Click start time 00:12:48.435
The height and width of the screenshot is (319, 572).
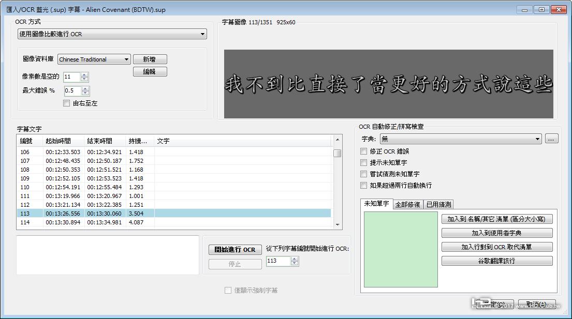click(x=63, y=161)
